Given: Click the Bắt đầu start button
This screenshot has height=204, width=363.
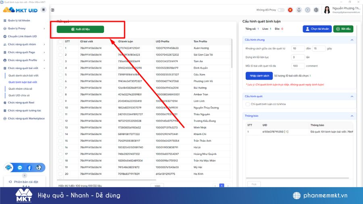Looking at the screenshot, I should click(343, 29).
